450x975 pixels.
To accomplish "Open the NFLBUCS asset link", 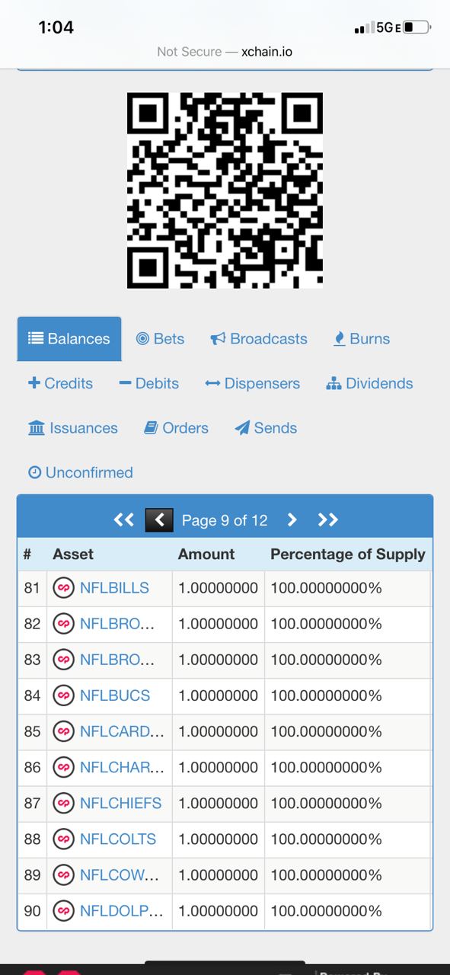I will point(115,695).
